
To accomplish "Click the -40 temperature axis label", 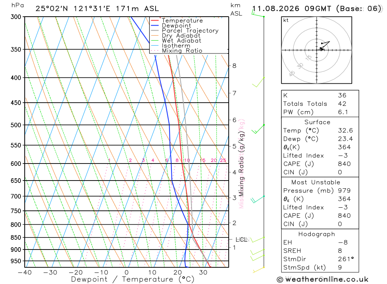I will pos(25,272).
